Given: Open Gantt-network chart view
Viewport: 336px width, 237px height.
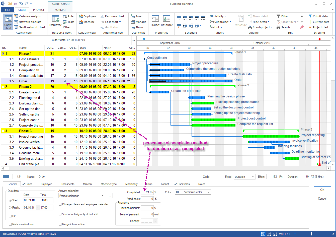Looking at the screenshot, I should [x=30, y=27].
